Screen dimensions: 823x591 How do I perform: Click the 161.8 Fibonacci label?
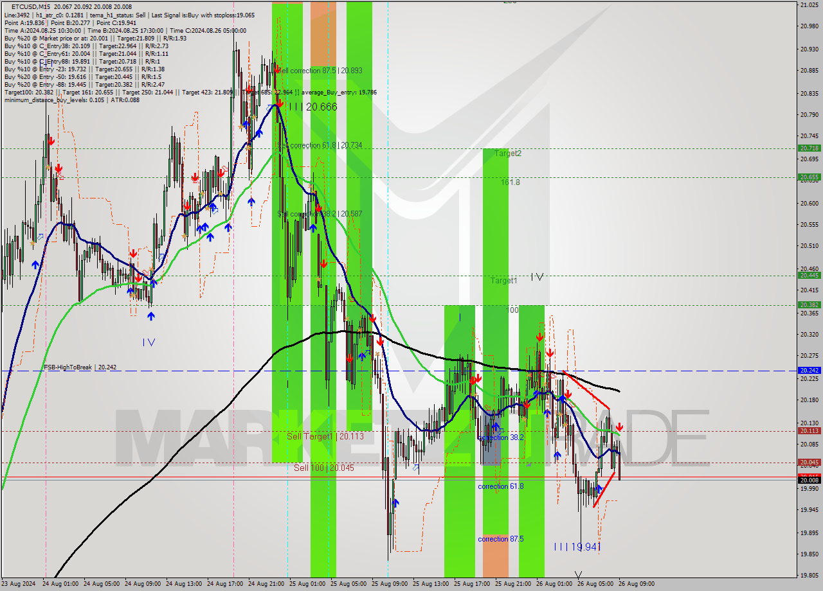[511, 182]
